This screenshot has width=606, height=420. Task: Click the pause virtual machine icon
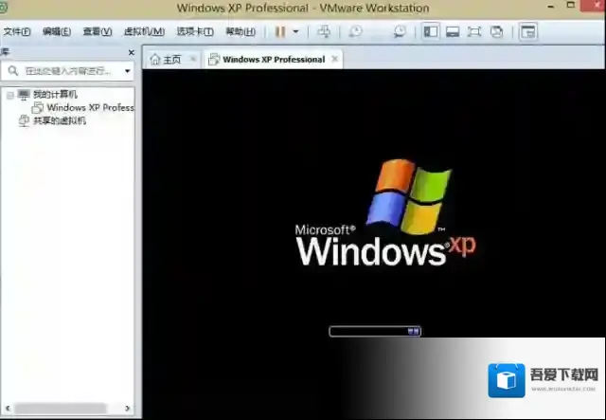coord(280,31)
